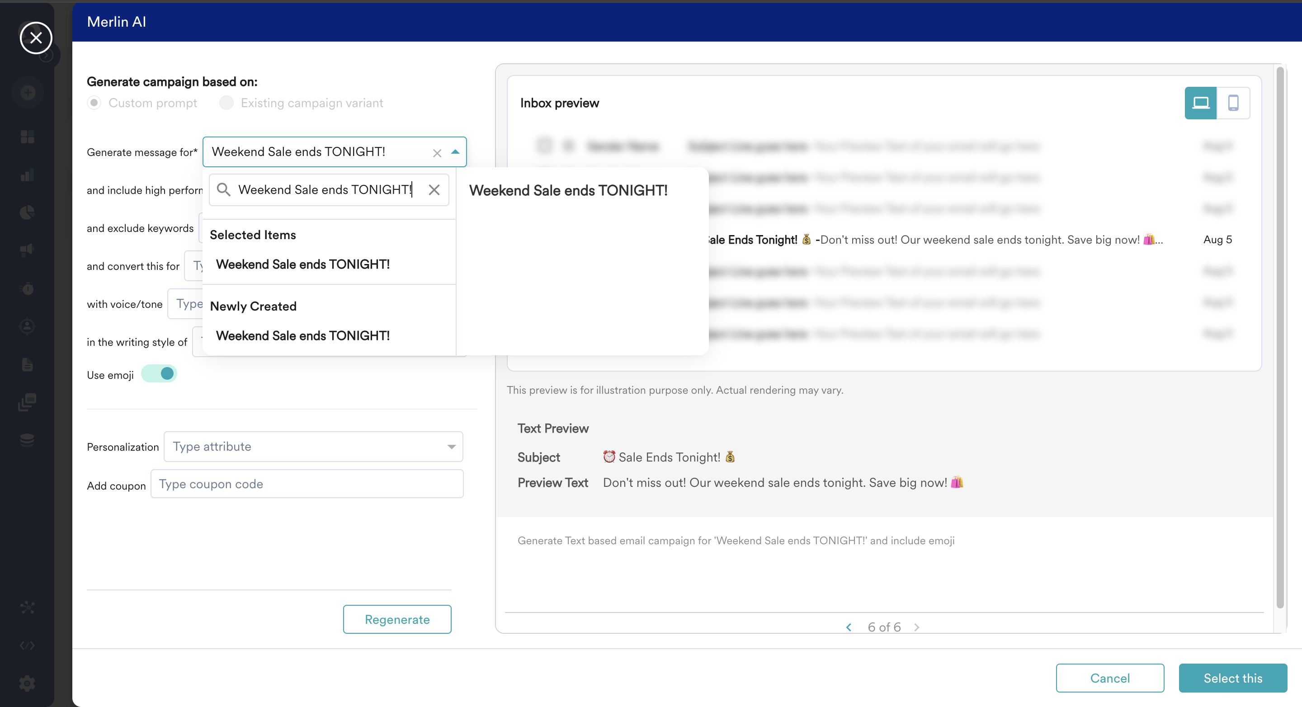Click the Regenerate button
1302x707 pixels.
tap(397, 620)
